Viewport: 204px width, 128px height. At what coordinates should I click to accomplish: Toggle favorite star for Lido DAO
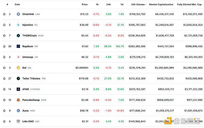pos(4,121)
